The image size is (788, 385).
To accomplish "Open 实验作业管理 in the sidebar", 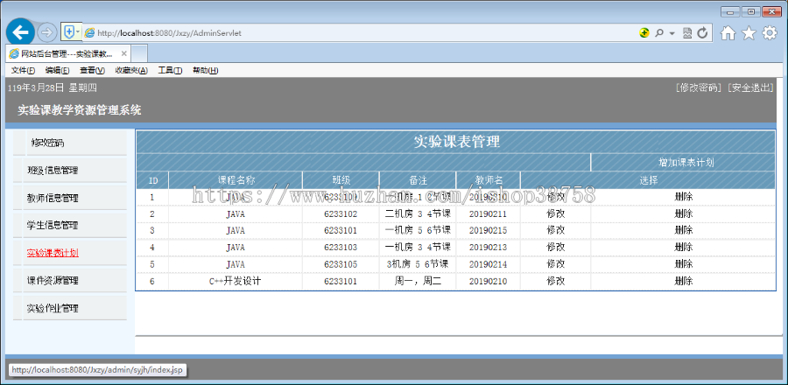I will tap(53, 308).
